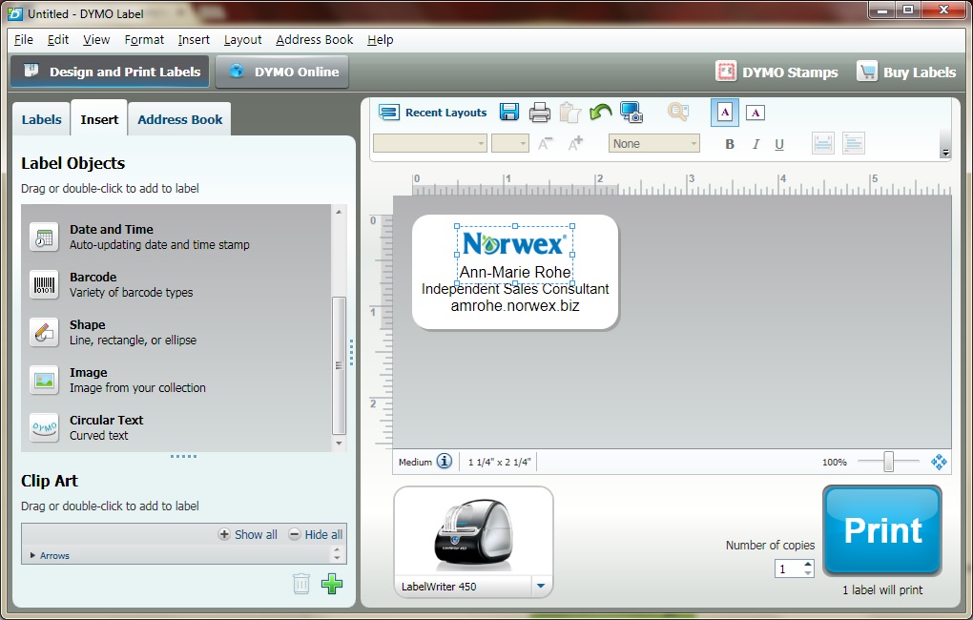Click the trash delete clip art icon
This screenshot has width=973, height=620.
(x=300, y=584)
